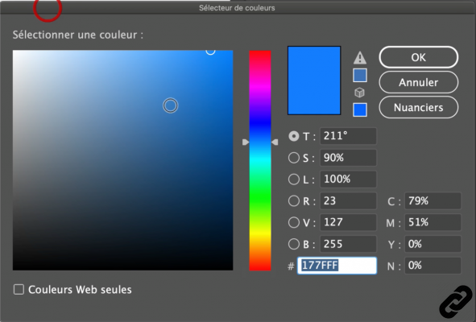Click the right hue slider arrow handle

click(275, 142)
